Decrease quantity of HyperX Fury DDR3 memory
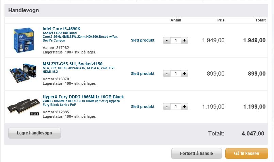 (167, 107)
